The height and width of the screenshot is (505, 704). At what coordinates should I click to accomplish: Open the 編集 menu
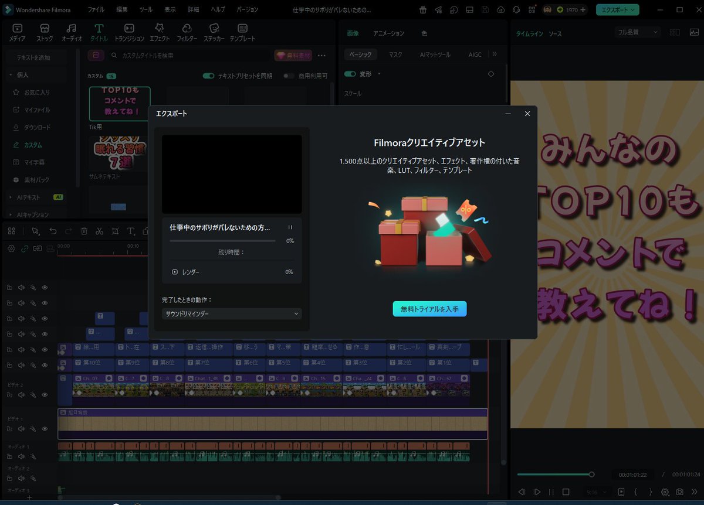[121, 10]
